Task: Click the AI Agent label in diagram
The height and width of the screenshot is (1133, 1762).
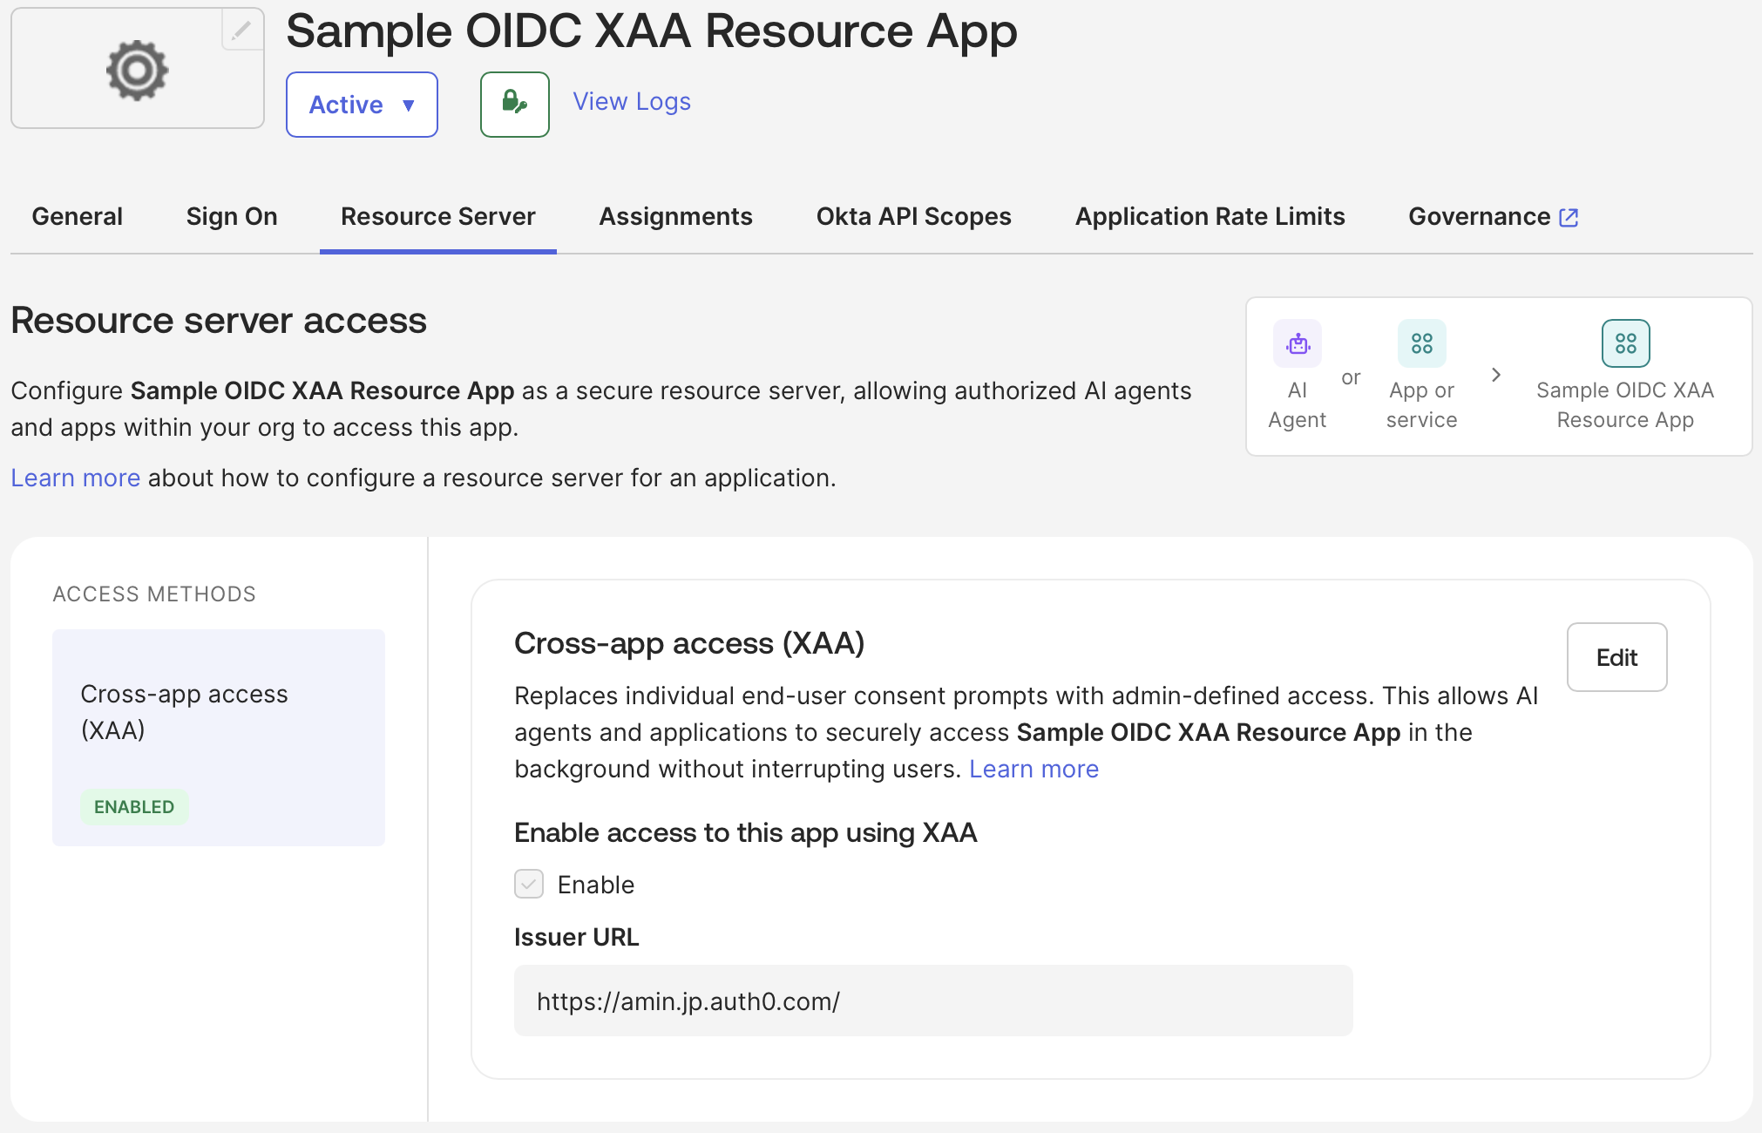Action: 1298,405
